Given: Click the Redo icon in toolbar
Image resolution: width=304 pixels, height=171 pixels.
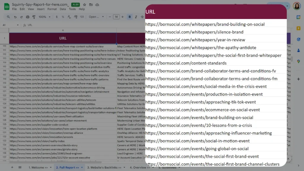Looking at the screenshot, I should click(x=21, y=17).
